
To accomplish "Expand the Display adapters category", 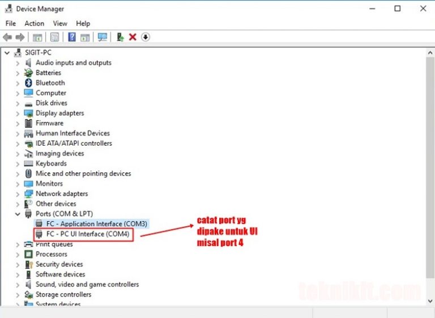I will coord(18,113).
